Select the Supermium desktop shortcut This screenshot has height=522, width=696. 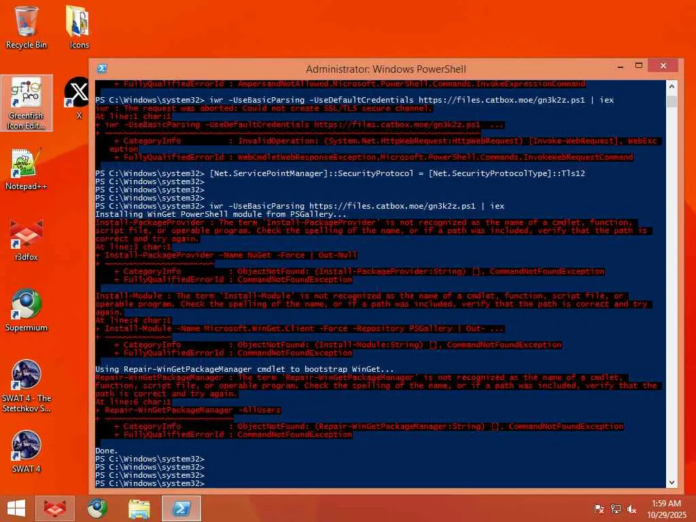[x=27, y=311]
